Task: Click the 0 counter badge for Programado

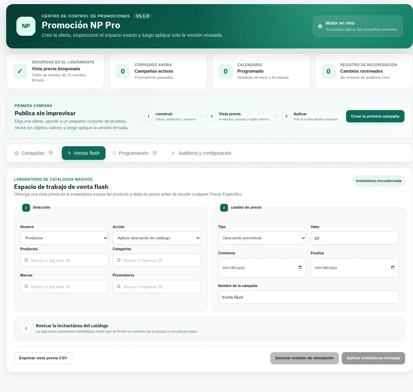Action: point(226,71)
